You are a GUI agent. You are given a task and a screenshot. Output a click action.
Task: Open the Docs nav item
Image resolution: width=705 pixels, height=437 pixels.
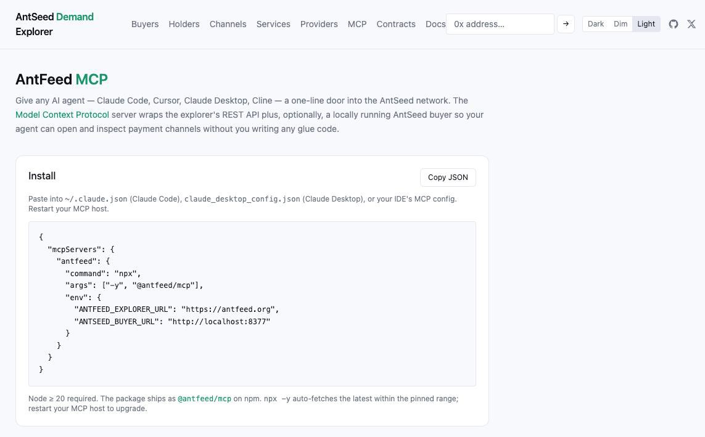point(435,24)
